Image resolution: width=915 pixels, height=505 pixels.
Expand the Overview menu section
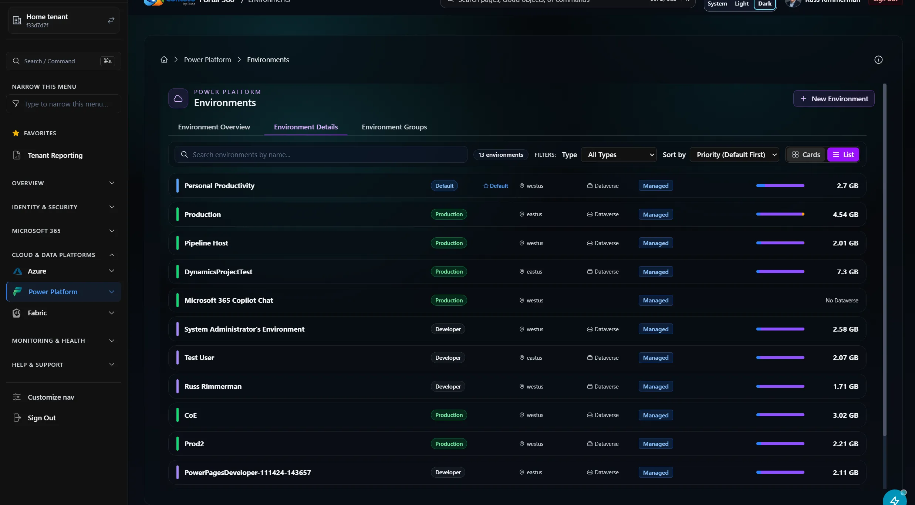64,183
